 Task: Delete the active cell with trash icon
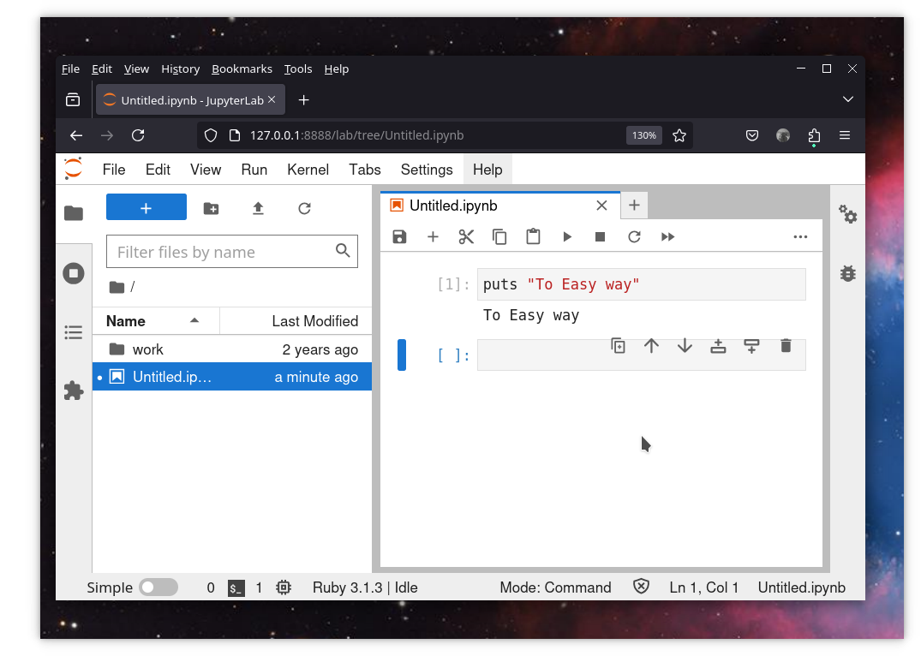(x=786, y=346)
